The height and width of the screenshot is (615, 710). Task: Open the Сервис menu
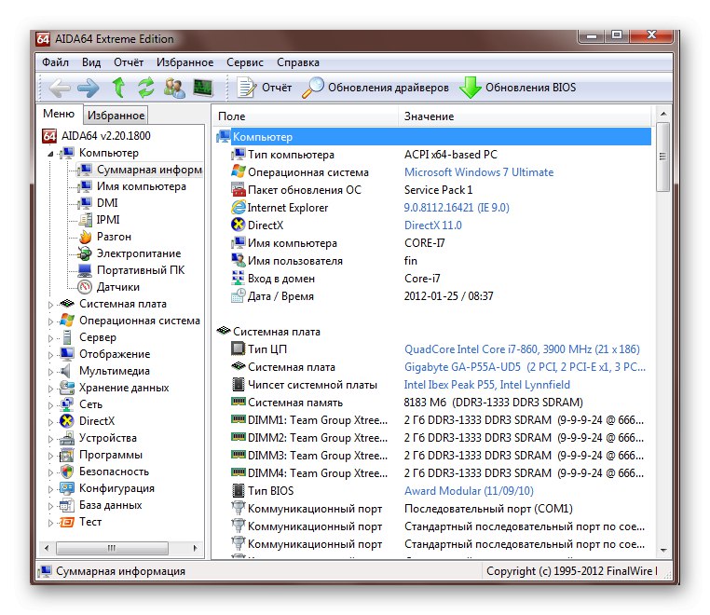(245, 62)
